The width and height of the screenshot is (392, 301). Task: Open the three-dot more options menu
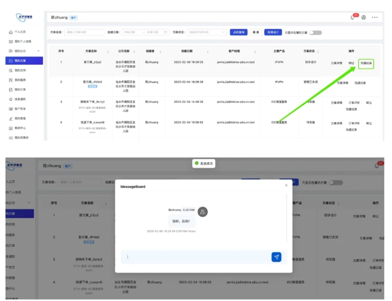[x=375, y=17]
